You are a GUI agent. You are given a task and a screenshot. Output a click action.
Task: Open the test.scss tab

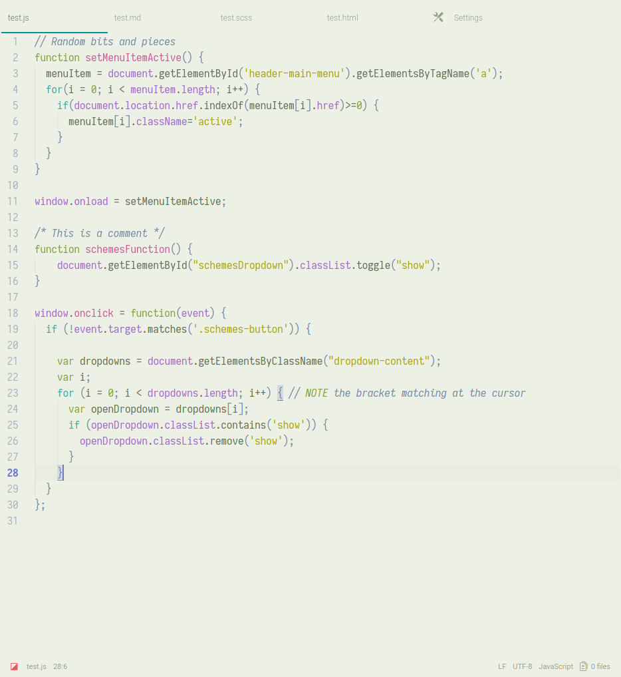[236, 18]
